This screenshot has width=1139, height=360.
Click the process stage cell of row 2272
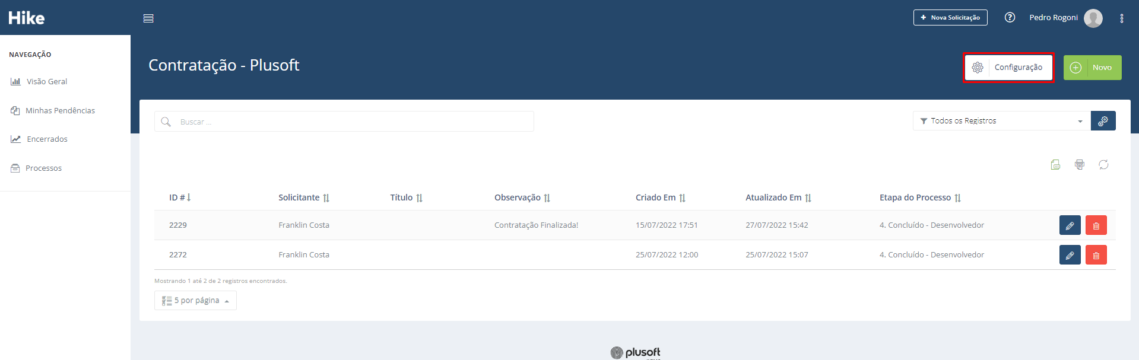(x=932, y=255)
